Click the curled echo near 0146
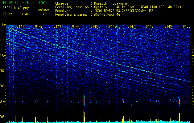 tap(123, 100)
